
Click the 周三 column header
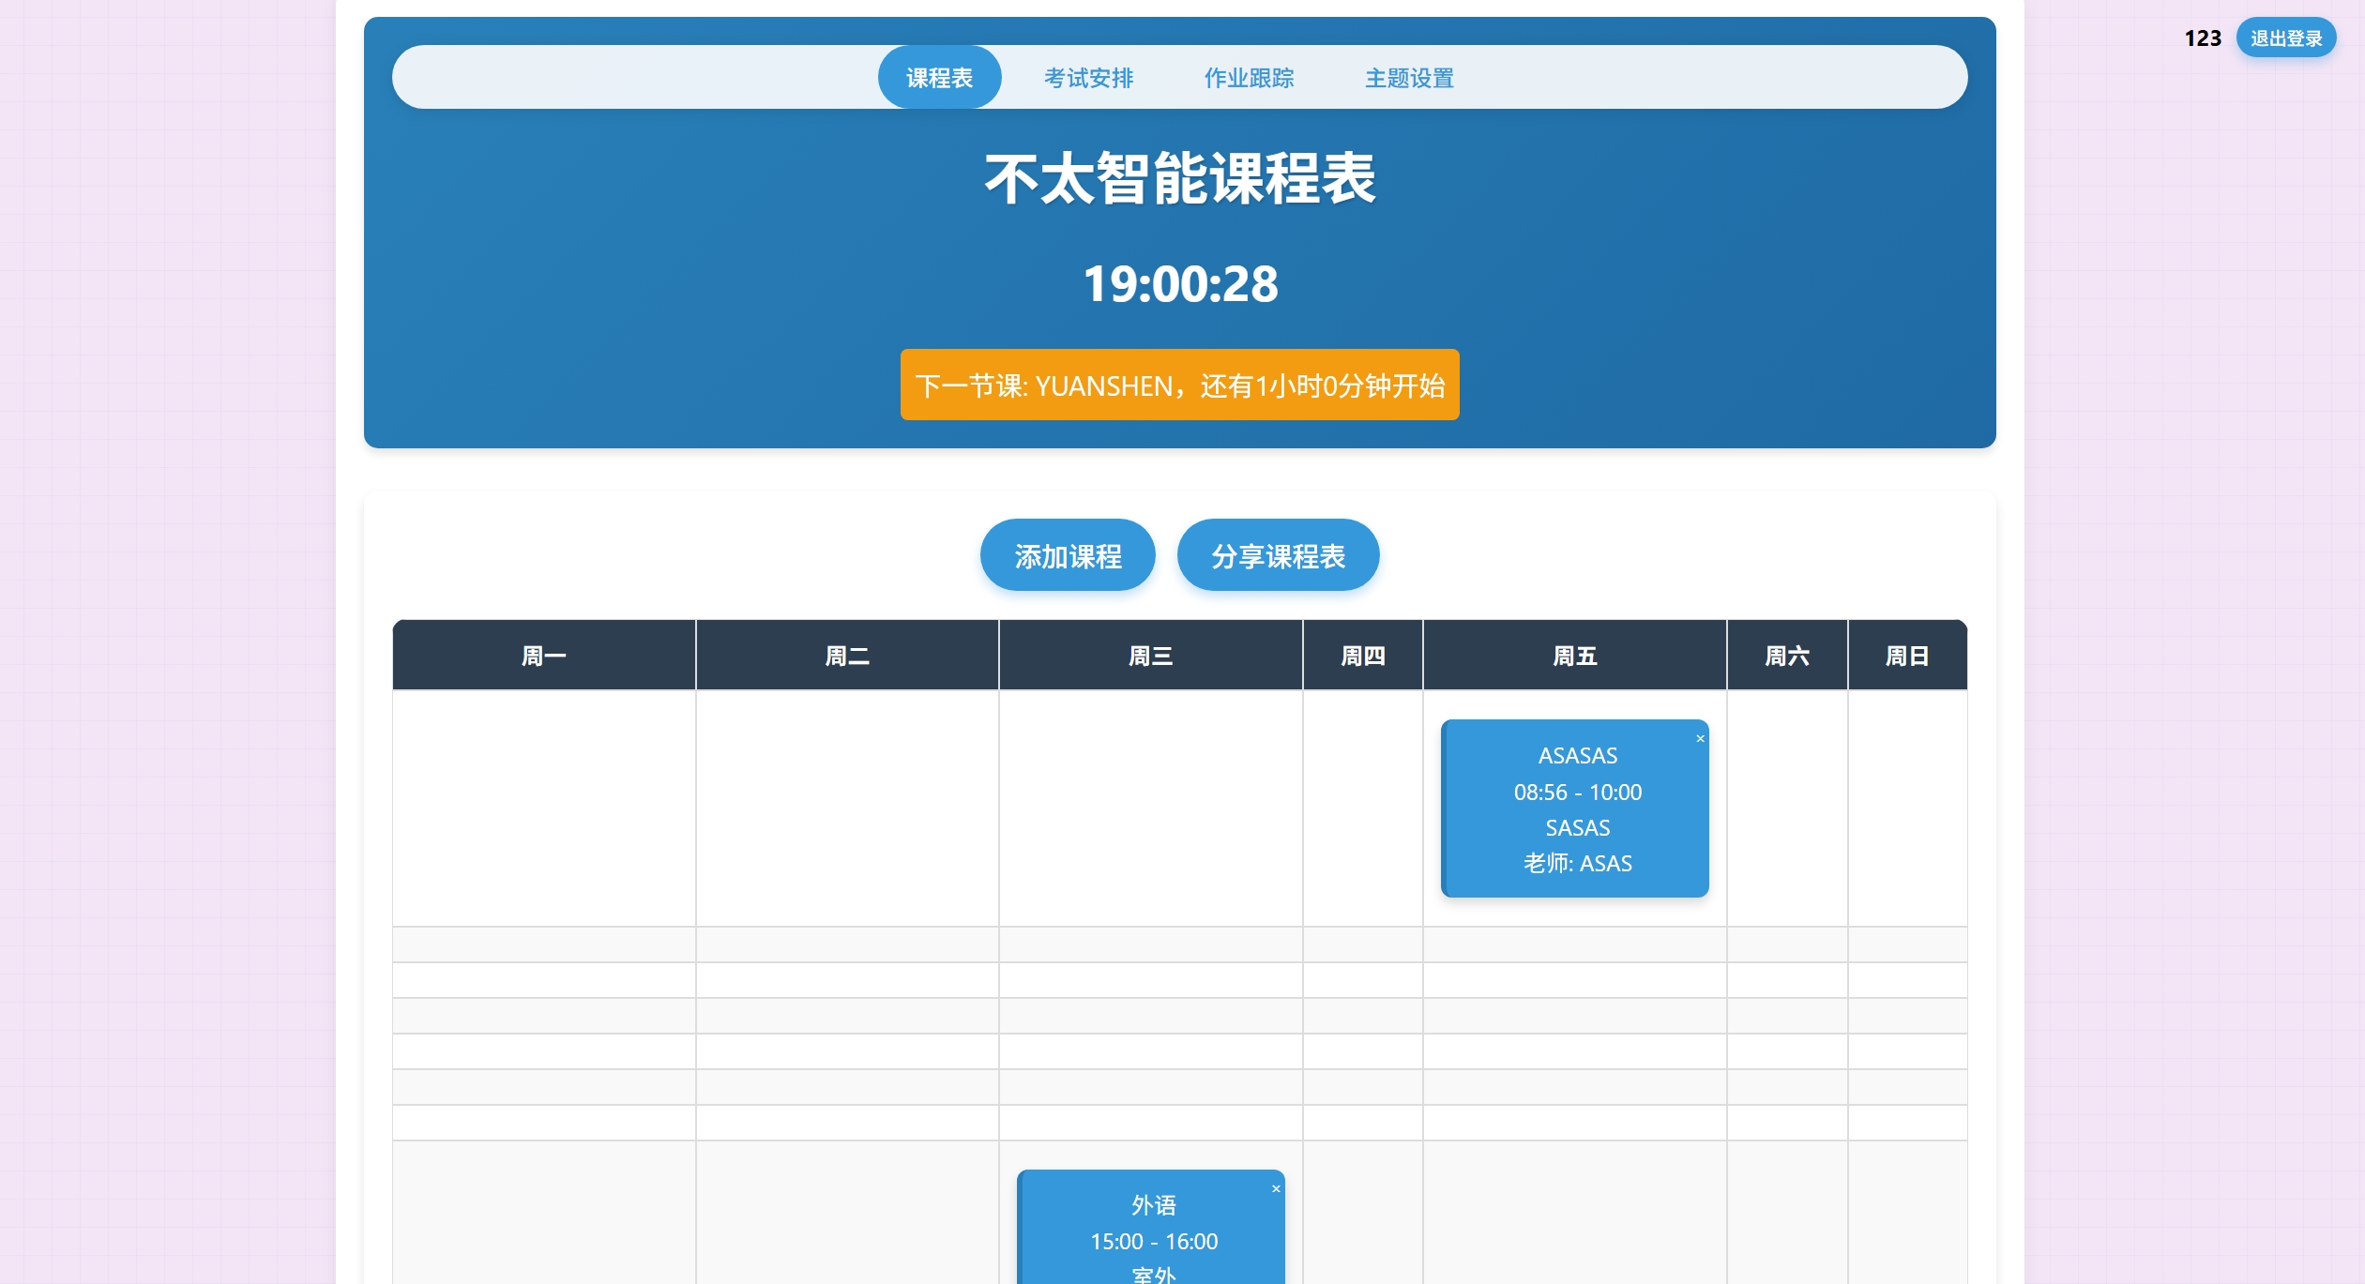pos(1150,656)
